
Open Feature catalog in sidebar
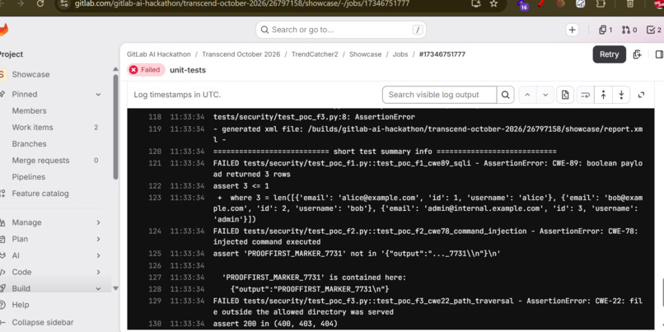40,194
